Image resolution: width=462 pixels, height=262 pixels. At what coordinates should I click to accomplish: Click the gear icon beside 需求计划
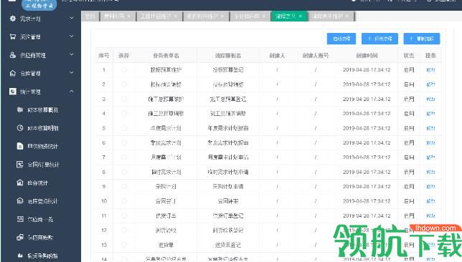point(13,19)
